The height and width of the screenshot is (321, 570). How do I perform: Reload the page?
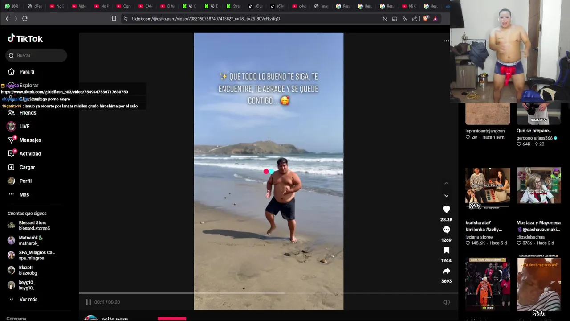click(x=25, y=19)
